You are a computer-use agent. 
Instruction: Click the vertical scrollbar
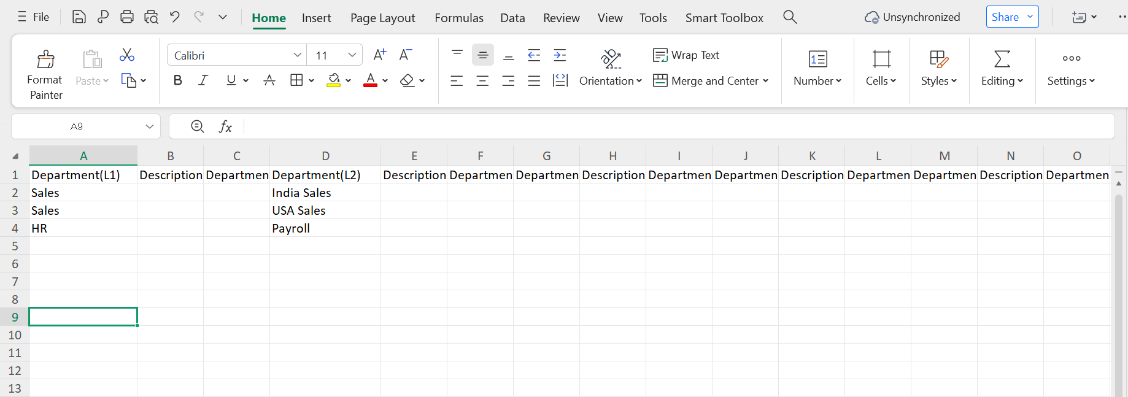[1119, 295]
